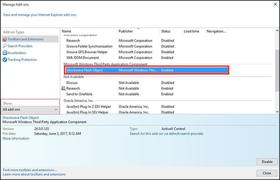Click the add-on list scrollbar thumb
280x180 pixels.
click(x=277, y=71)
